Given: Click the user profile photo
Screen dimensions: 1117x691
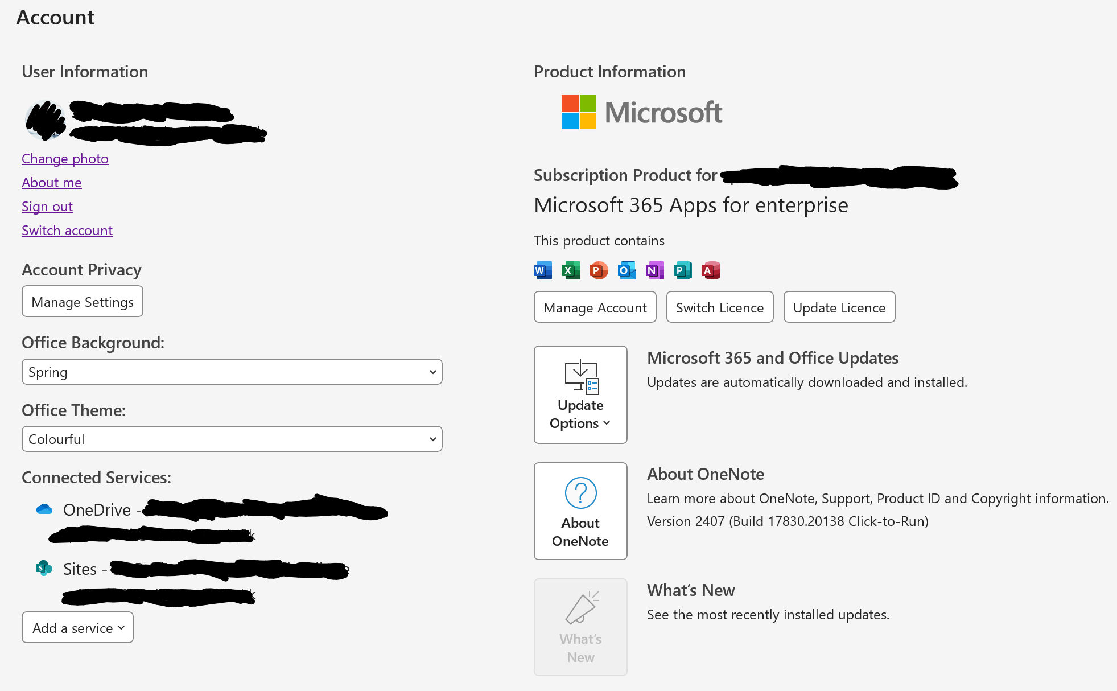Looking at the screenshot, I should click(x=46, y=121).
